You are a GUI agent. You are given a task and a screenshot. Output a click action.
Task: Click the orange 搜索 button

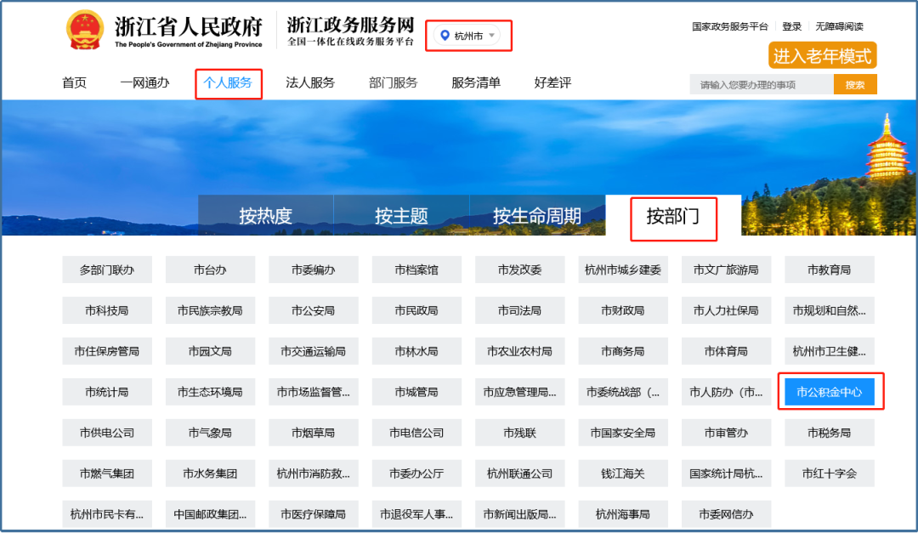tap(855, 84)
